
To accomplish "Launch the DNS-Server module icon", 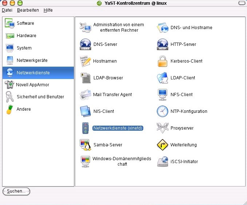I will click(85, 44).
